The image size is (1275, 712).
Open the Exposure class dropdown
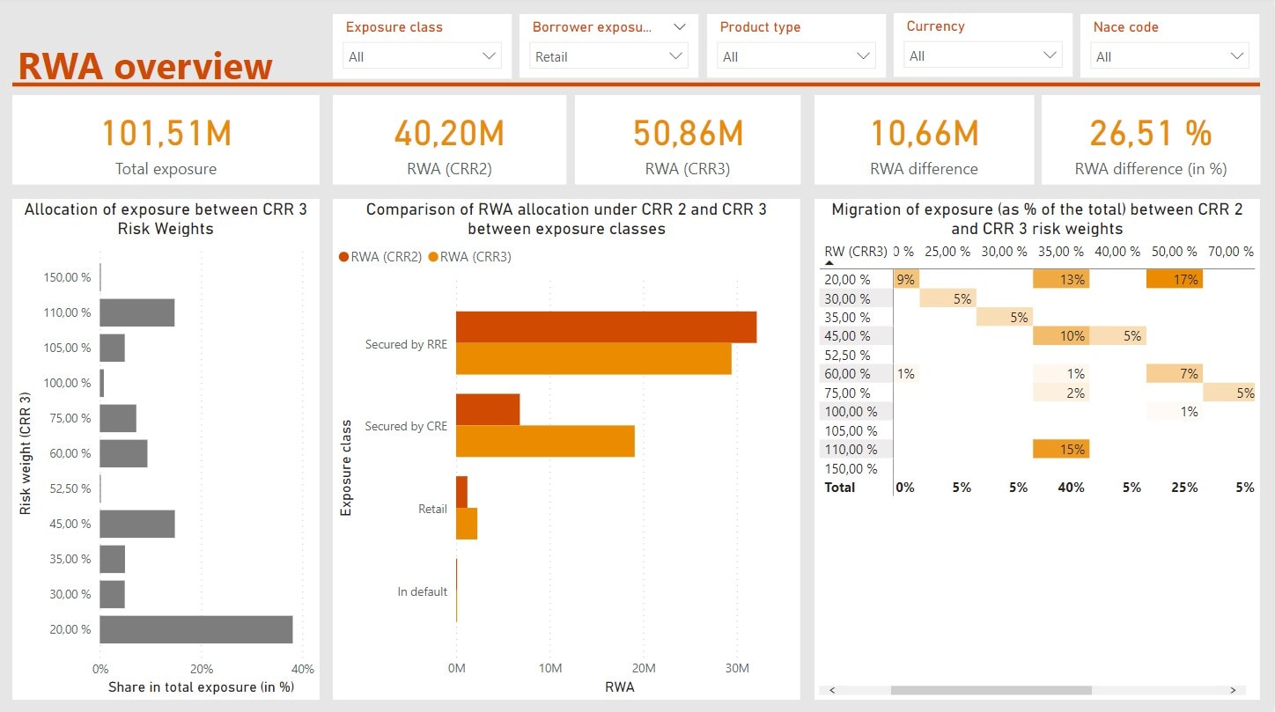(x=424, y=56)
